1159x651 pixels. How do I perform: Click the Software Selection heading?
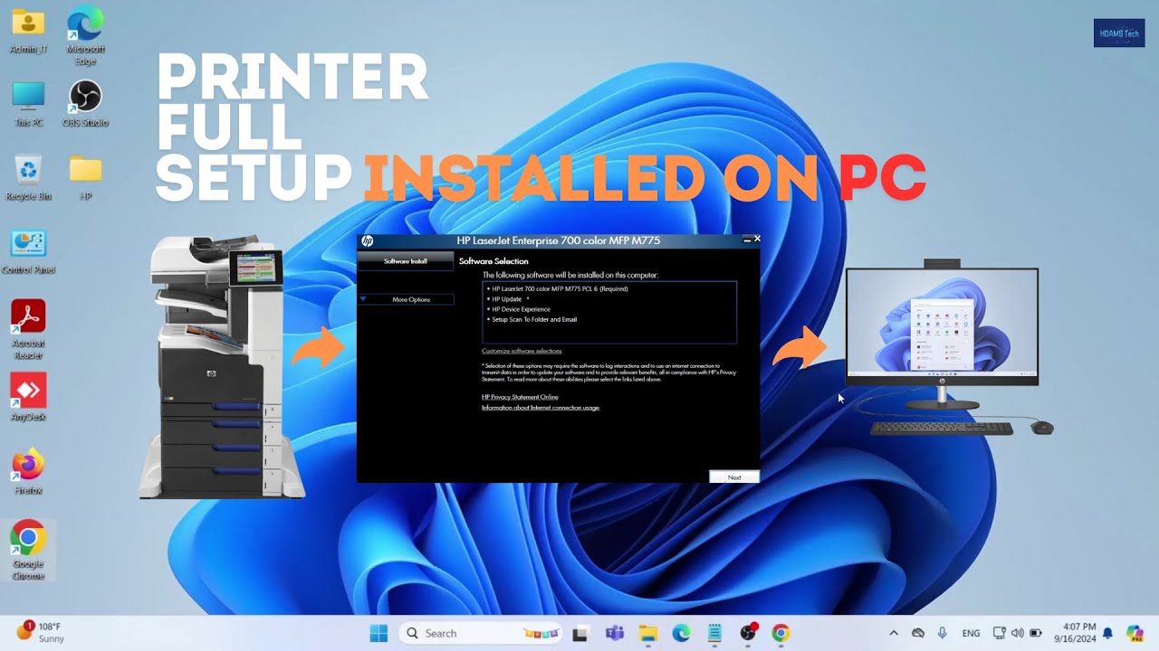pos(493,261)
